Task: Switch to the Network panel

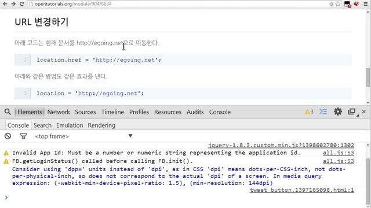Action: point(59,112)
